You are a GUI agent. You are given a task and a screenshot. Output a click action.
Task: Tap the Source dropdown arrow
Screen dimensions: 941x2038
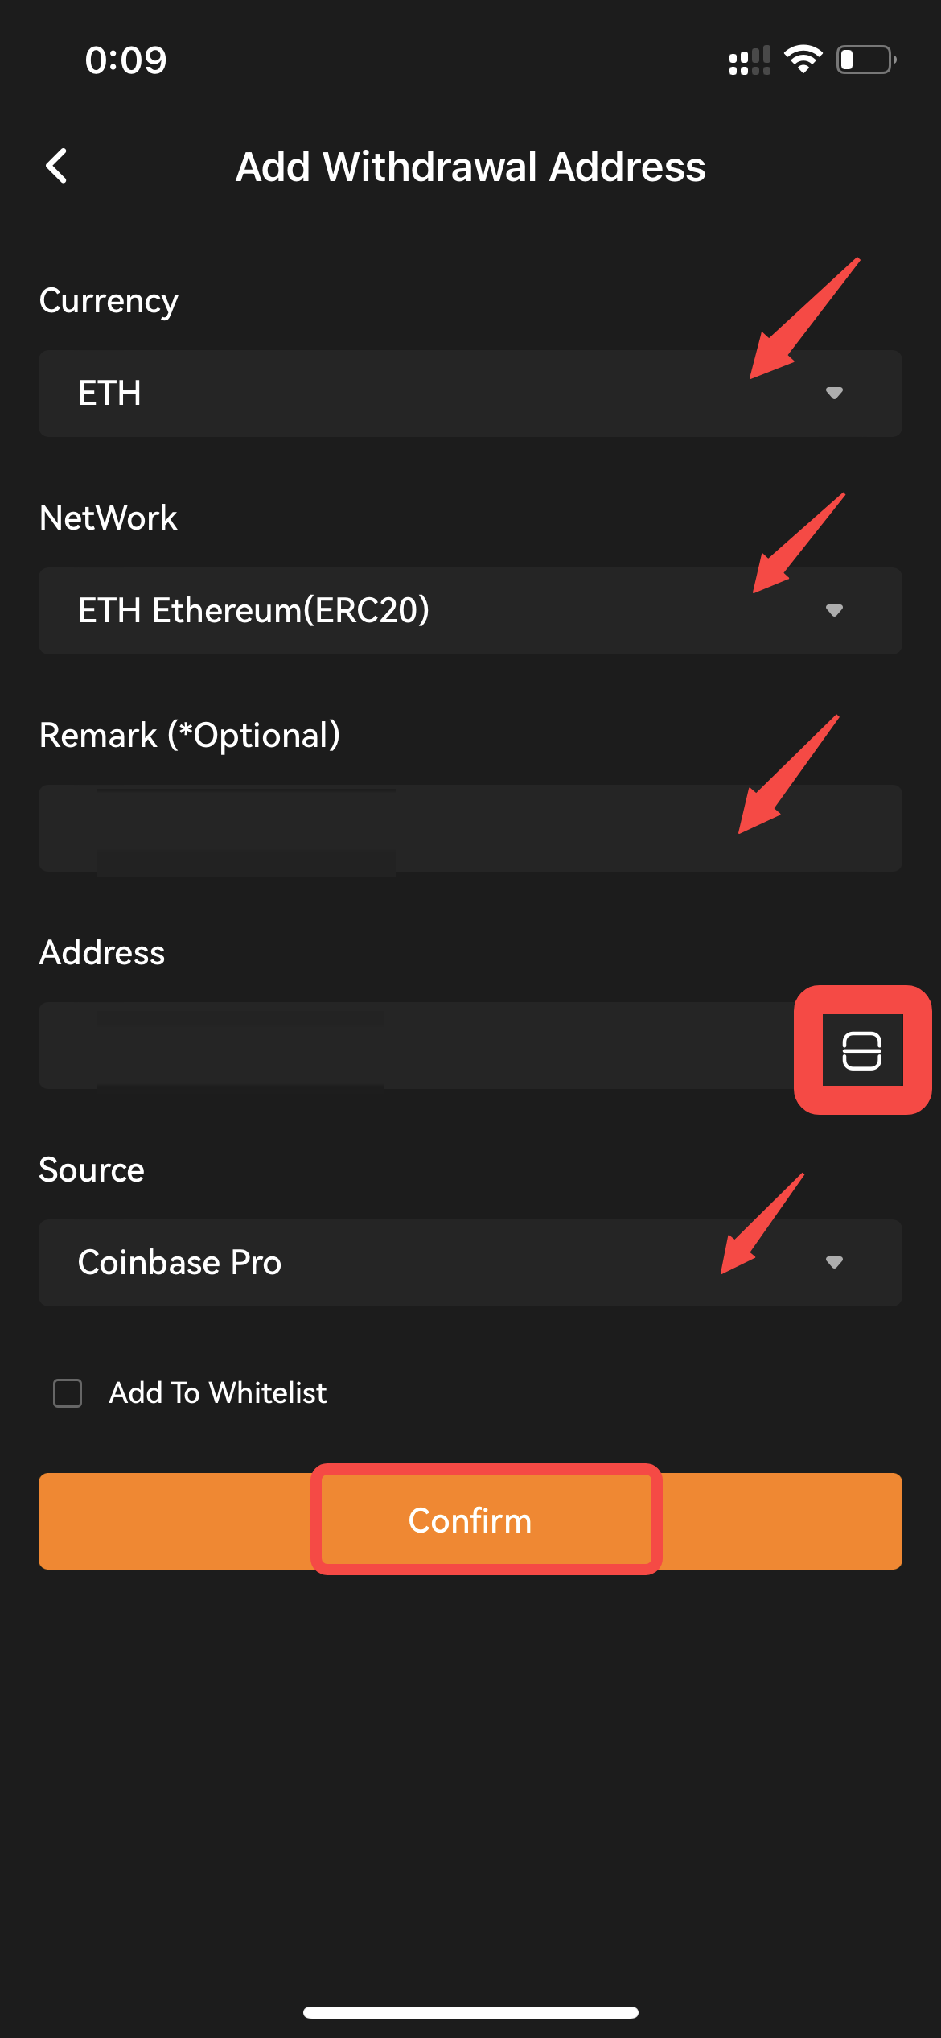[834, 1262]
